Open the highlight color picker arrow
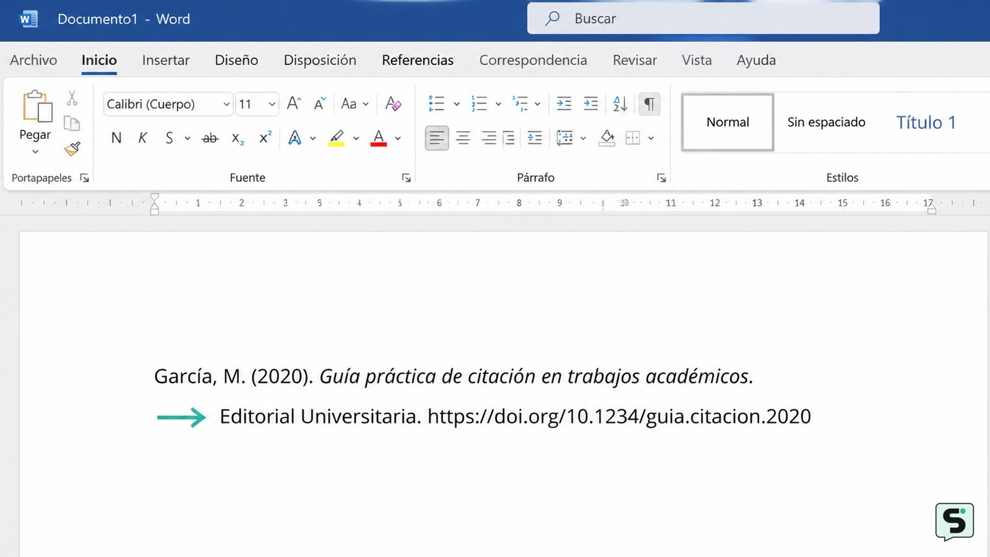 pos(356,138)
